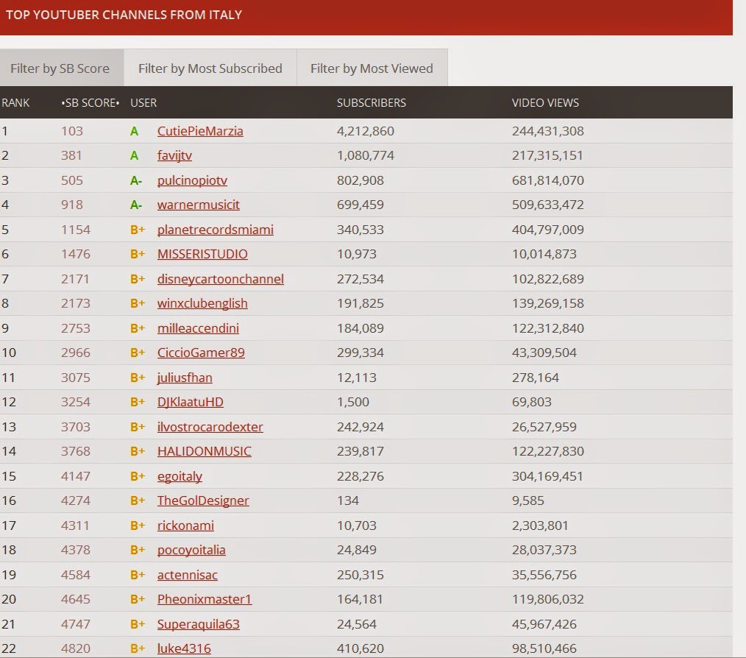Click the USER column header
The height and width of the screenshot is (658, 746).
coord(143,103)
